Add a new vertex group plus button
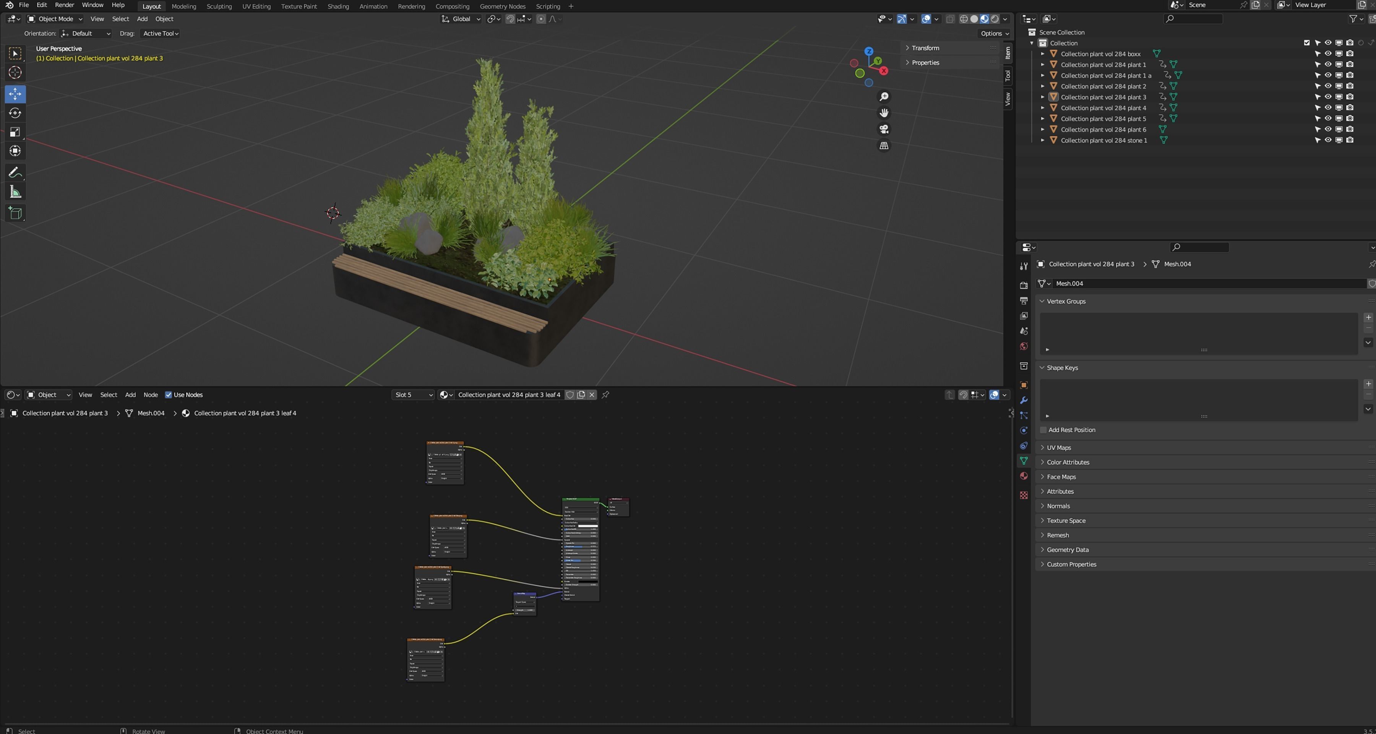This screenshot has width=1376, height=734. coord(1368,317)
